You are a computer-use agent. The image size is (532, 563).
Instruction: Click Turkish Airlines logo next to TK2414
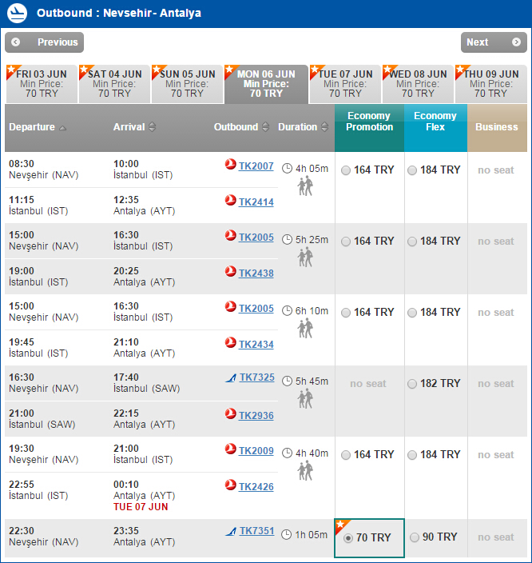(x=231, y=201)
